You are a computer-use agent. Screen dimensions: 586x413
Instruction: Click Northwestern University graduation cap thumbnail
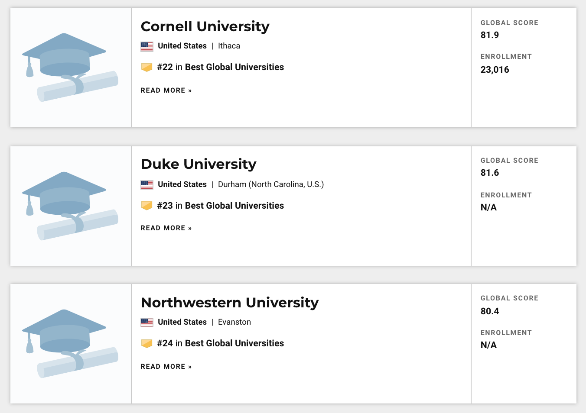70,344
